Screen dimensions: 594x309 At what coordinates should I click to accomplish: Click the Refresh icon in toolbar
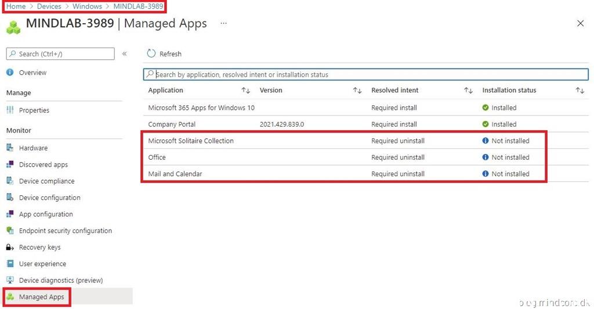[151, 53]
